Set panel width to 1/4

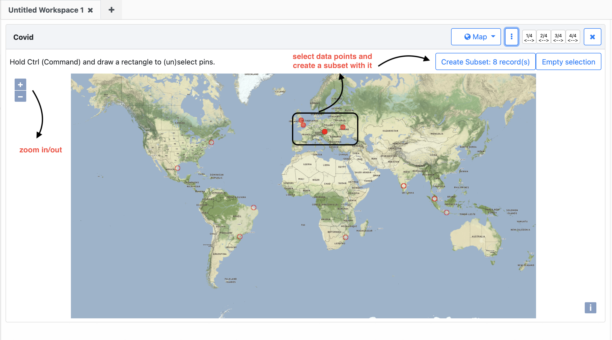click(x=529, y=37)
